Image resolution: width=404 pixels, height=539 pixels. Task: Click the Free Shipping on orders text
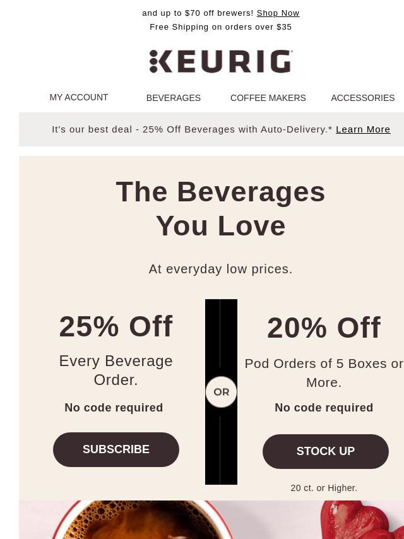click(220, 27)
